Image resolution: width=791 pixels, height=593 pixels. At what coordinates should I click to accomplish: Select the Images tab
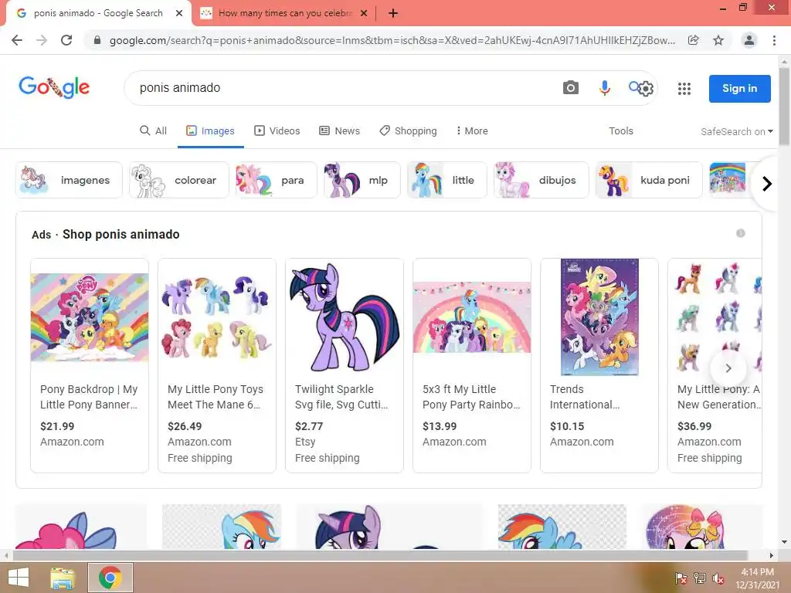pos(210,130)
